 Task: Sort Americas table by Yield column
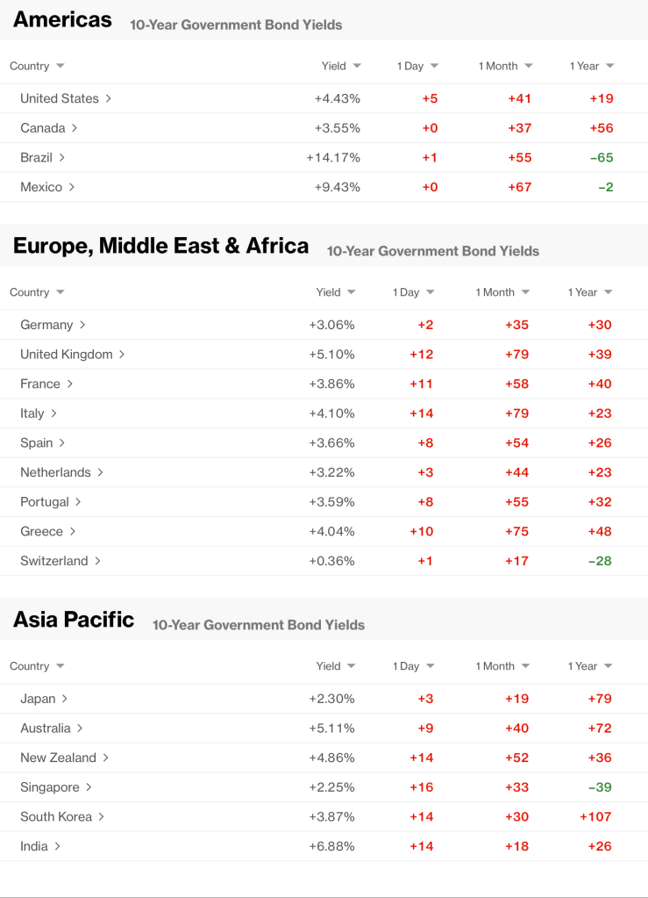click(x=340, y=66)
